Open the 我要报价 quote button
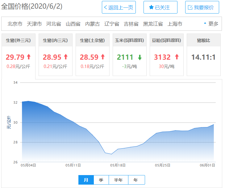The width and height of the screenshot is (225, 188). pyautogui.click(x=202, y=7)
